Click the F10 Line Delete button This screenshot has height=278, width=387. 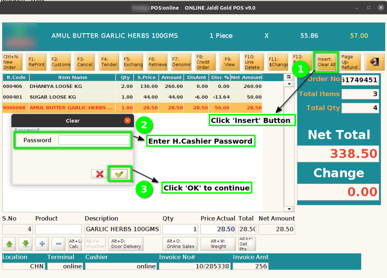pyautogui.click(x=254, y=62)
